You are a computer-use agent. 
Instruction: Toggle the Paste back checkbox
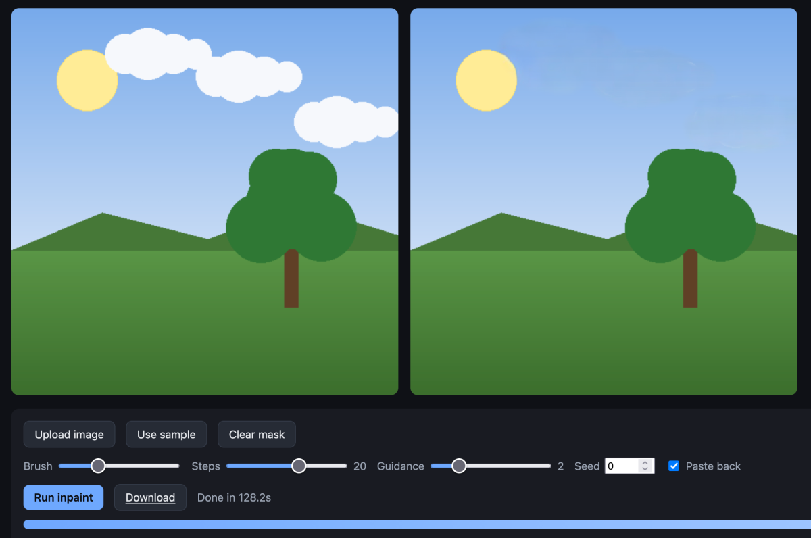[674, 466]
